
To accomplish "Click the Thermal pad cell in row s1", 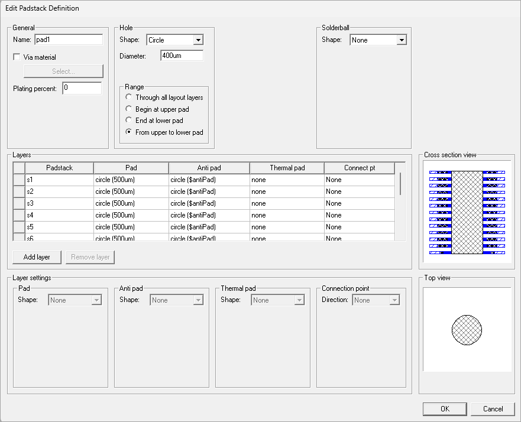I will pos(287,180).
